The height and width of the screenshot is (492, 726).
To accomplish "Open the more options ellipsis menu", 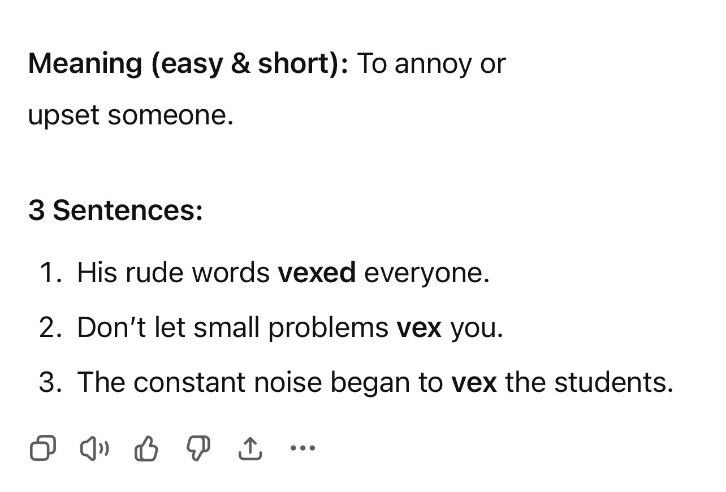I will coord(302,448).
